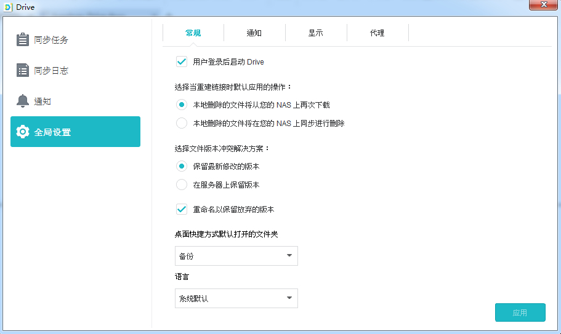Click the sync tasks clipboard icon
Image resolution: width=561 pixels, height=334 pixels.
tap(23, 40)
